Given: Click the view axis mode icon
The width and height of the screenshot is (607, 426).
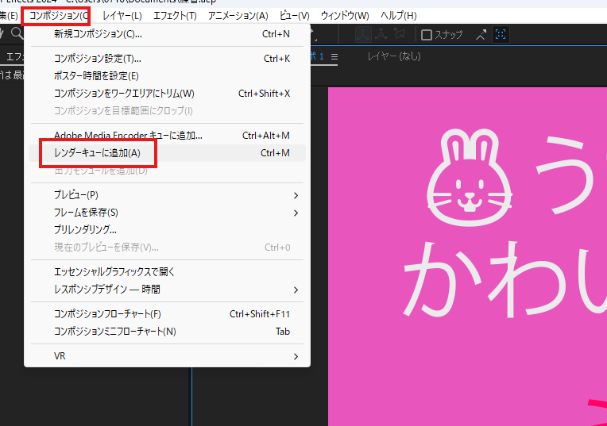Looking at the screenshot, I should click(400, 34).
